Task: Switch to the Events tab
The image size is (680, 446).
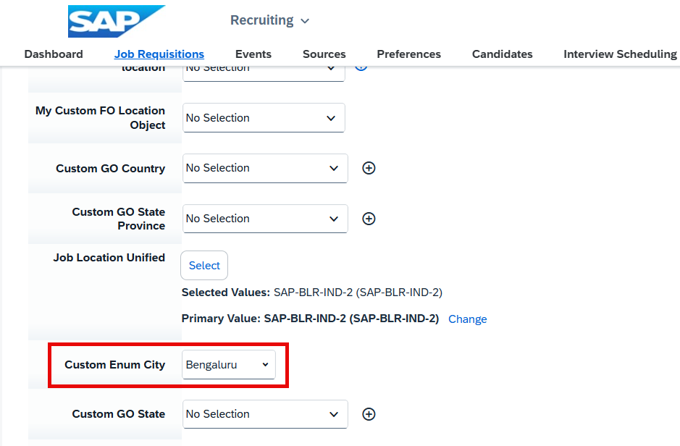Action: tap(253, 54)
